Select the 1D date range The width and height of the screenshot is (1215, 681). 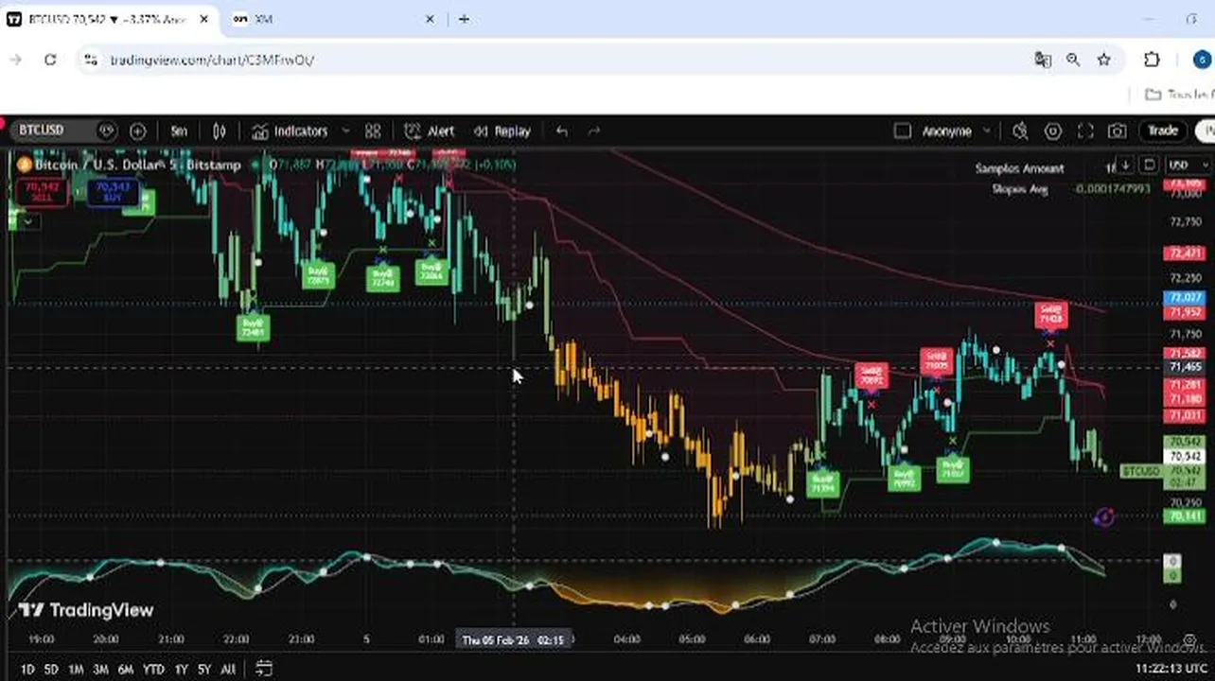click(x=27, y=669)
